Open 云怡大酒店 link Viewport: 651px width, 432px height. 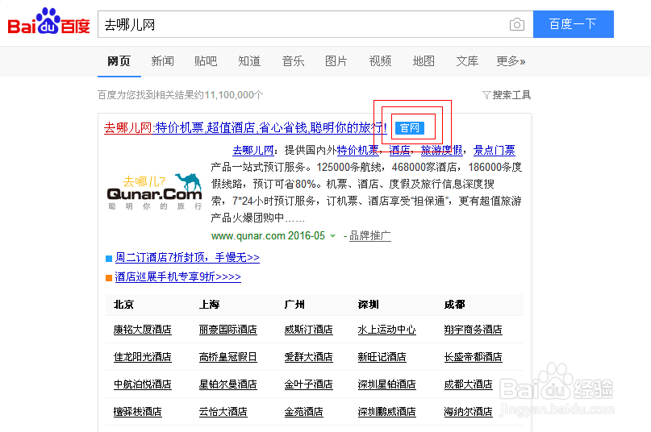point(223,412)
